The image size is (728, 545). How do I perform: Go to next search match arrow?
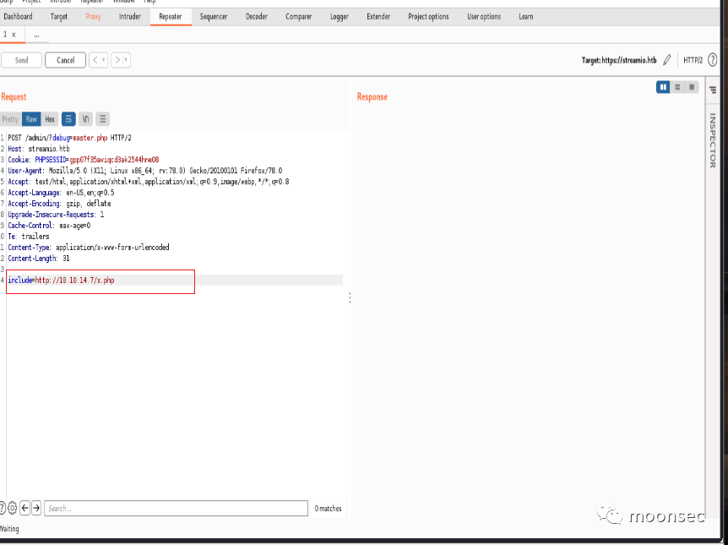pos(36,508)
